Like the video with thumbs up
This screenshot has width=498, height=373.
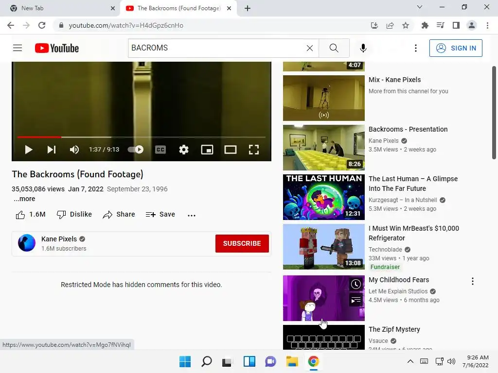pos(31,215)
